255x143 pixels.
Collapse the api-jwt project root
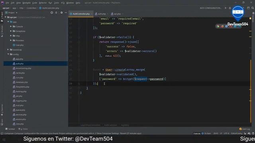(x=6, y=17)
